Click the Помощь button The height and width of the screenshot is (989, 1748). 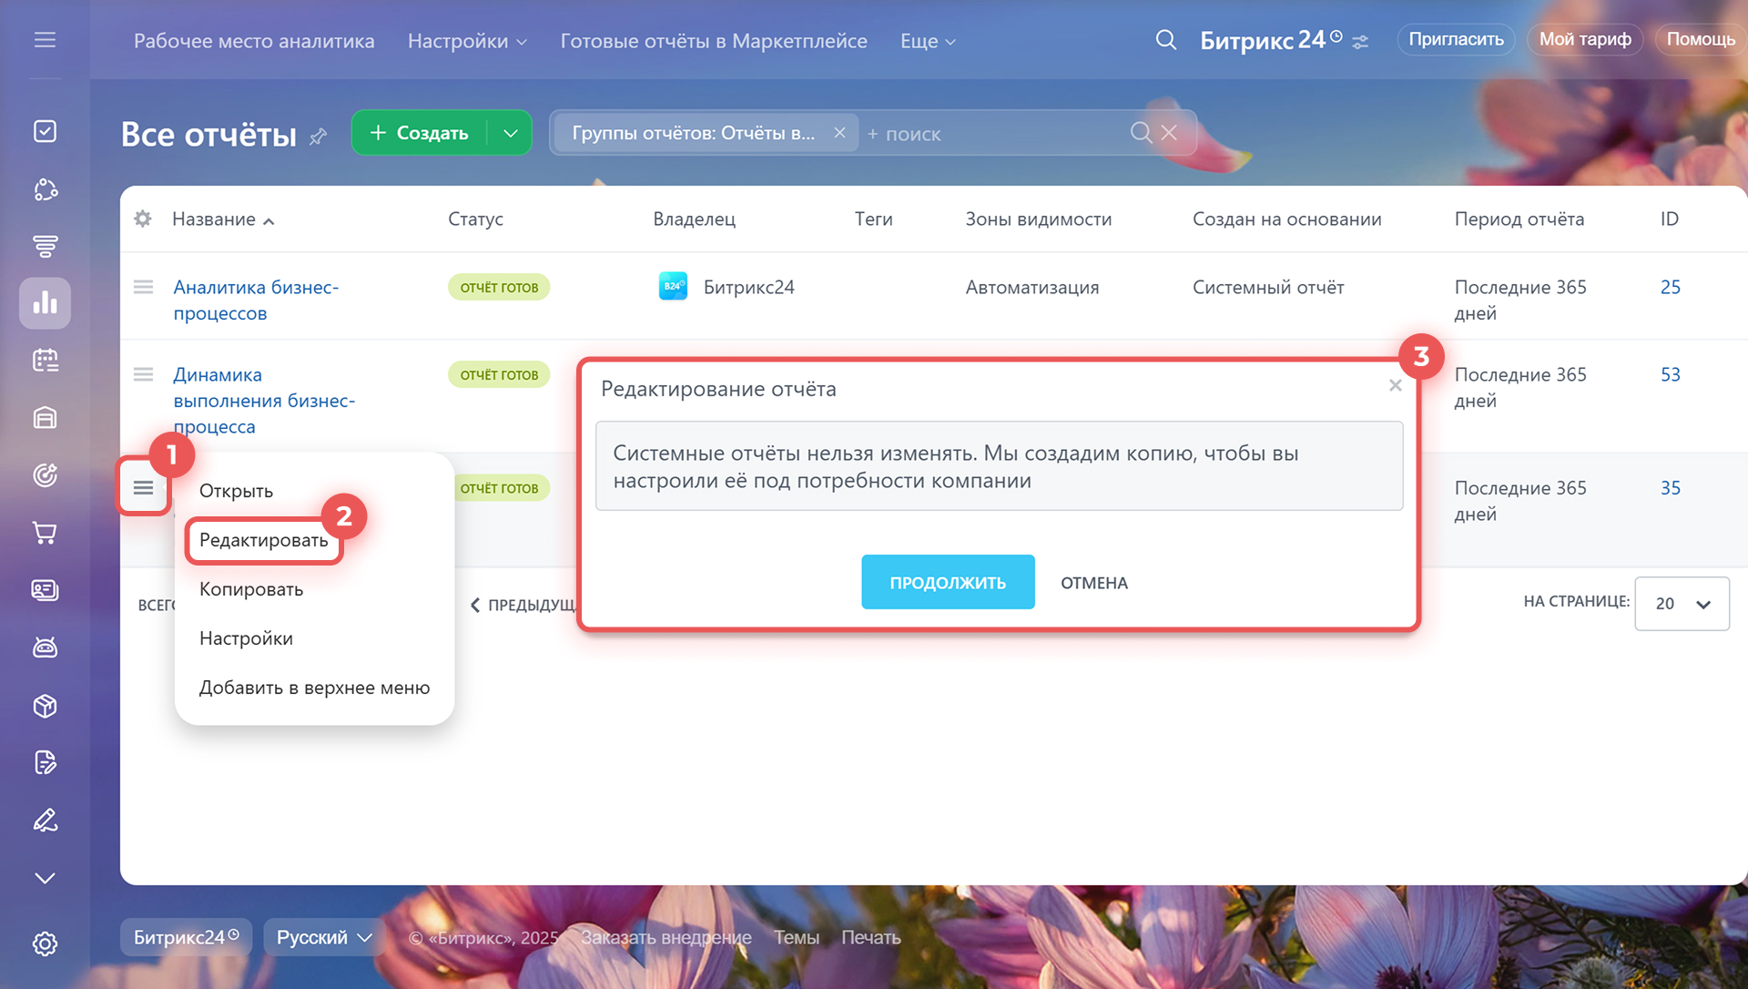1701,39
